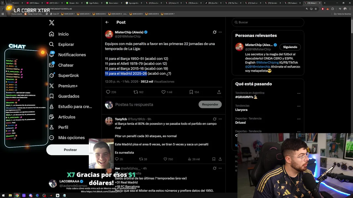Share Tonyfcb's reply
The image size is (353, 198).
pos(220,159)
